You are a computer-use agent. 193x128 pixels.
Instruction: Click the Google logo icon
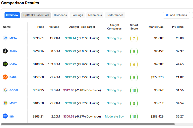(x=5, y=90)
